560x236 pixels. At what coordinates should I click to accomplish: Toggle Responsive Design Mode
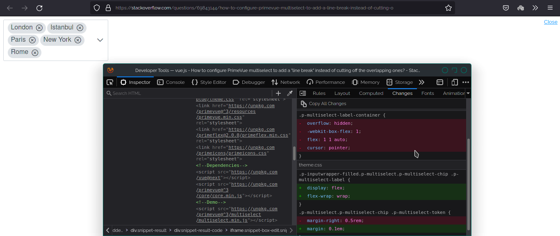(454, 82)
